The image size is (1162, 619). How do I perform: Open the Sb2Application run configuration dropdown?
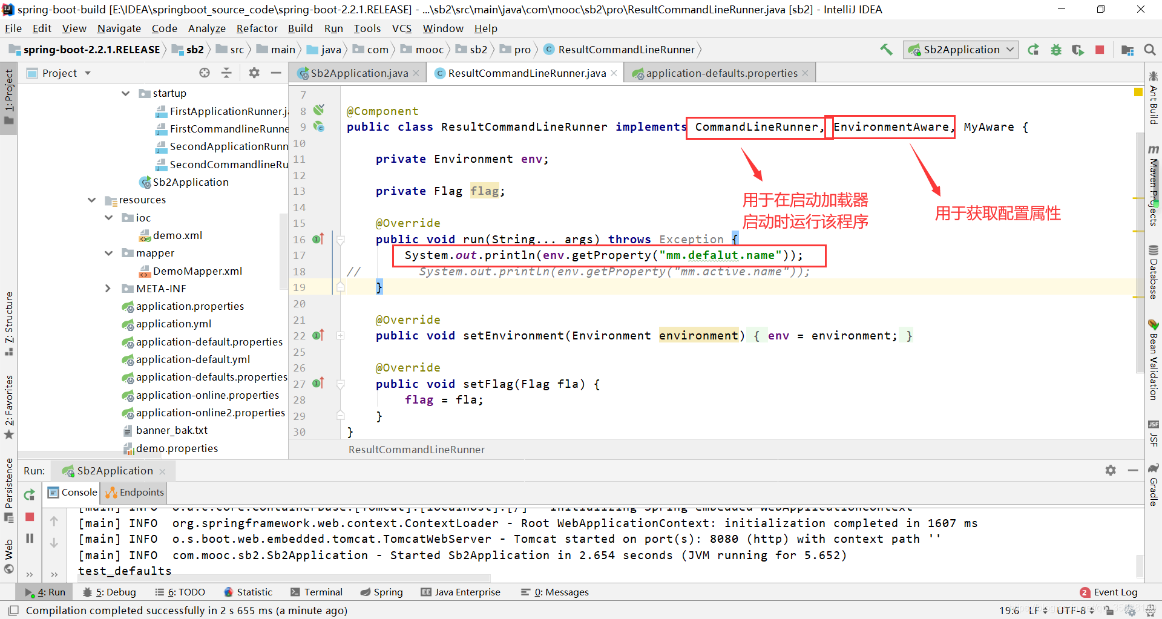(x=961, y=50)
